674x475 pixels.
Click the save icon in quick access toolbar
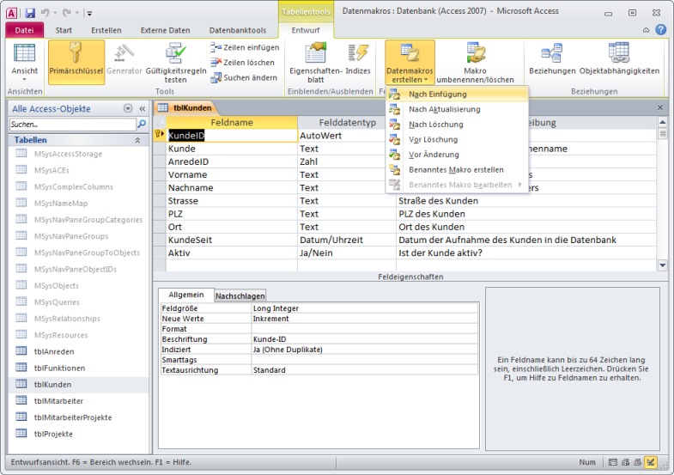30,13
